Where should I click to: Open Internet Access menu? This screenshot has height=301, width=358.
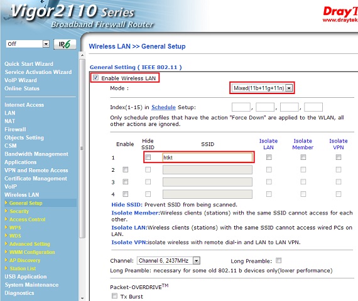[24, 105]
